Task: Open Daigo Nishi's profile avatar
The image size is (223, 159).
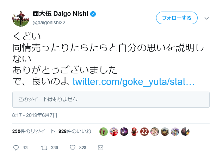Action: coord(21,18)
